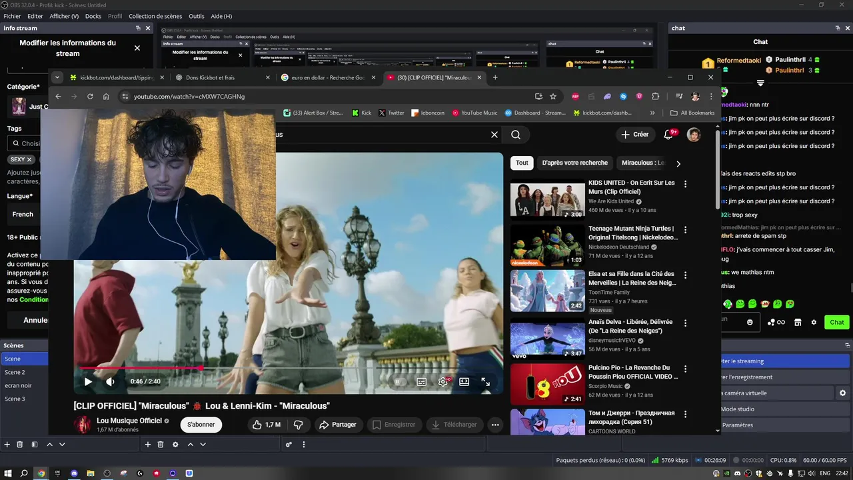Open advanced audio settings gears icon

(x=289, y=445)
